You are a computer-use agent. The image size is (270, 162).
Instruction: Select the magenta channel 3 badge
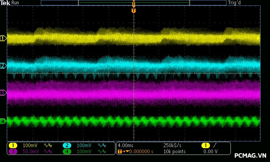pyautogui.click(x=12, y=152)
